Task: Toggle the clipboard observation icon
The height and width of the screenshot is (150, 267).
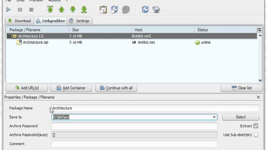Action: coord(103,10)
